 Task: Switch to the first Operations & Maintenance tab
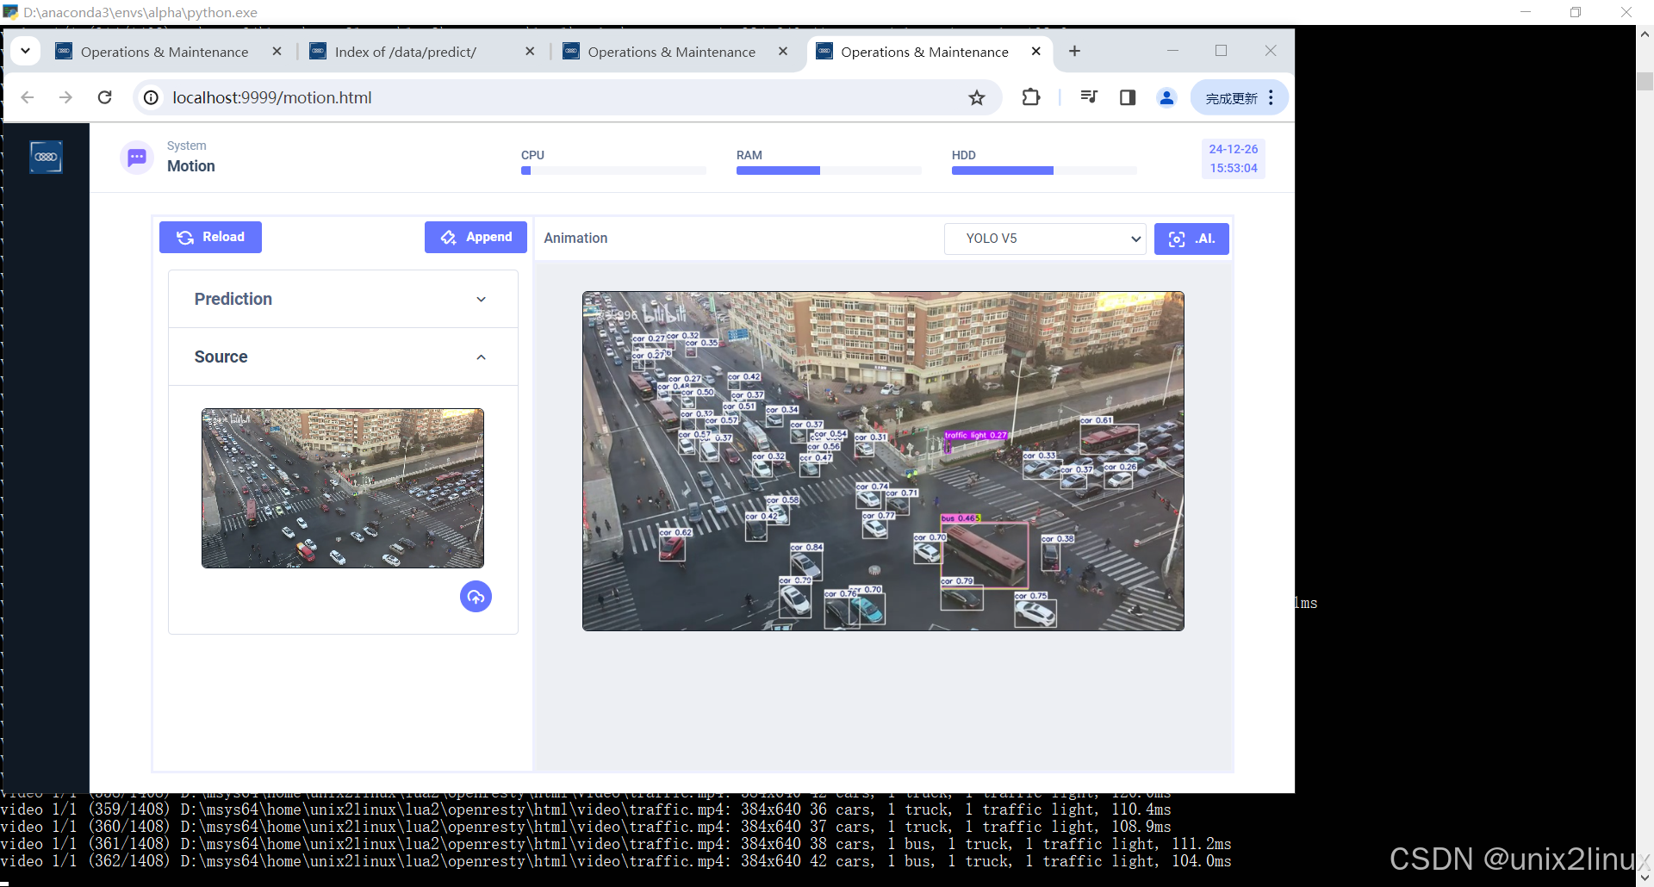coord(164,52)
